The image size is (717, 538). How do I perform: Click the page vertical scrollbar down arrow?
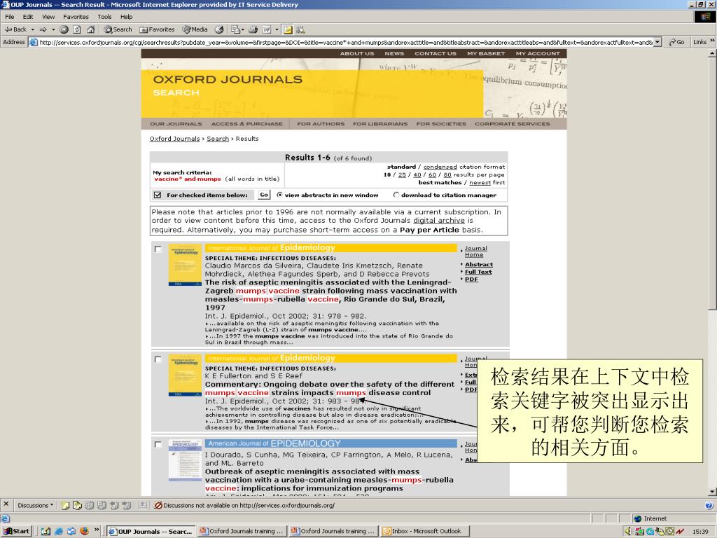point(712,492)
